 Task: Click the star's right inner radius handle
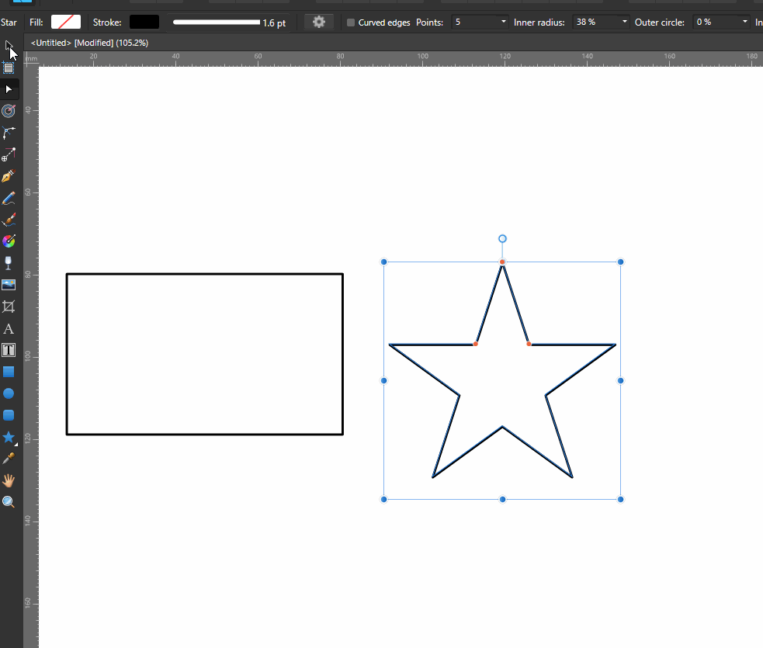point(529,344)
